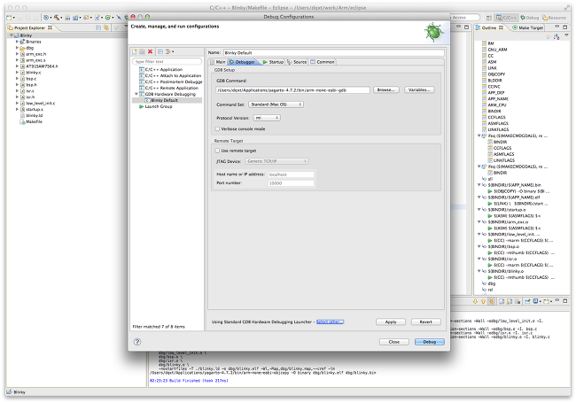The image size is (576, 403).
Task: Collapse all configurations in dialog toolbar
Action: point(160,51)
